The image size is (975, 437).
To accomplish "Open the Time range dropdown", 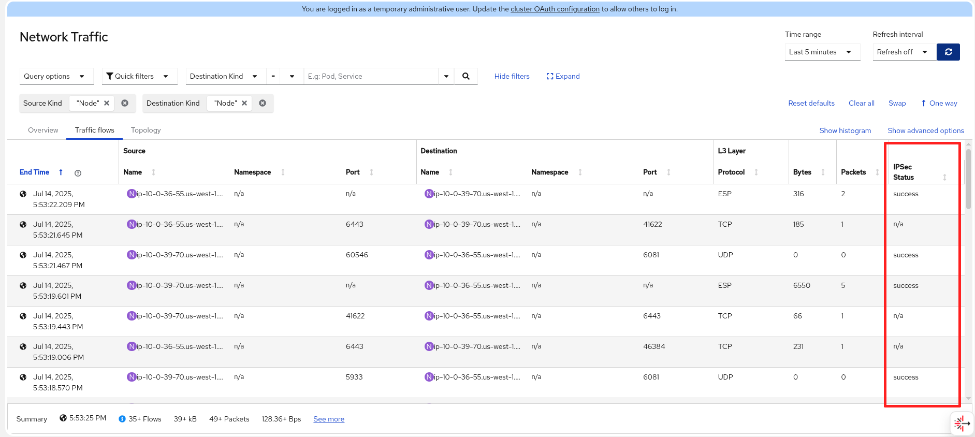I will [822, 52].
